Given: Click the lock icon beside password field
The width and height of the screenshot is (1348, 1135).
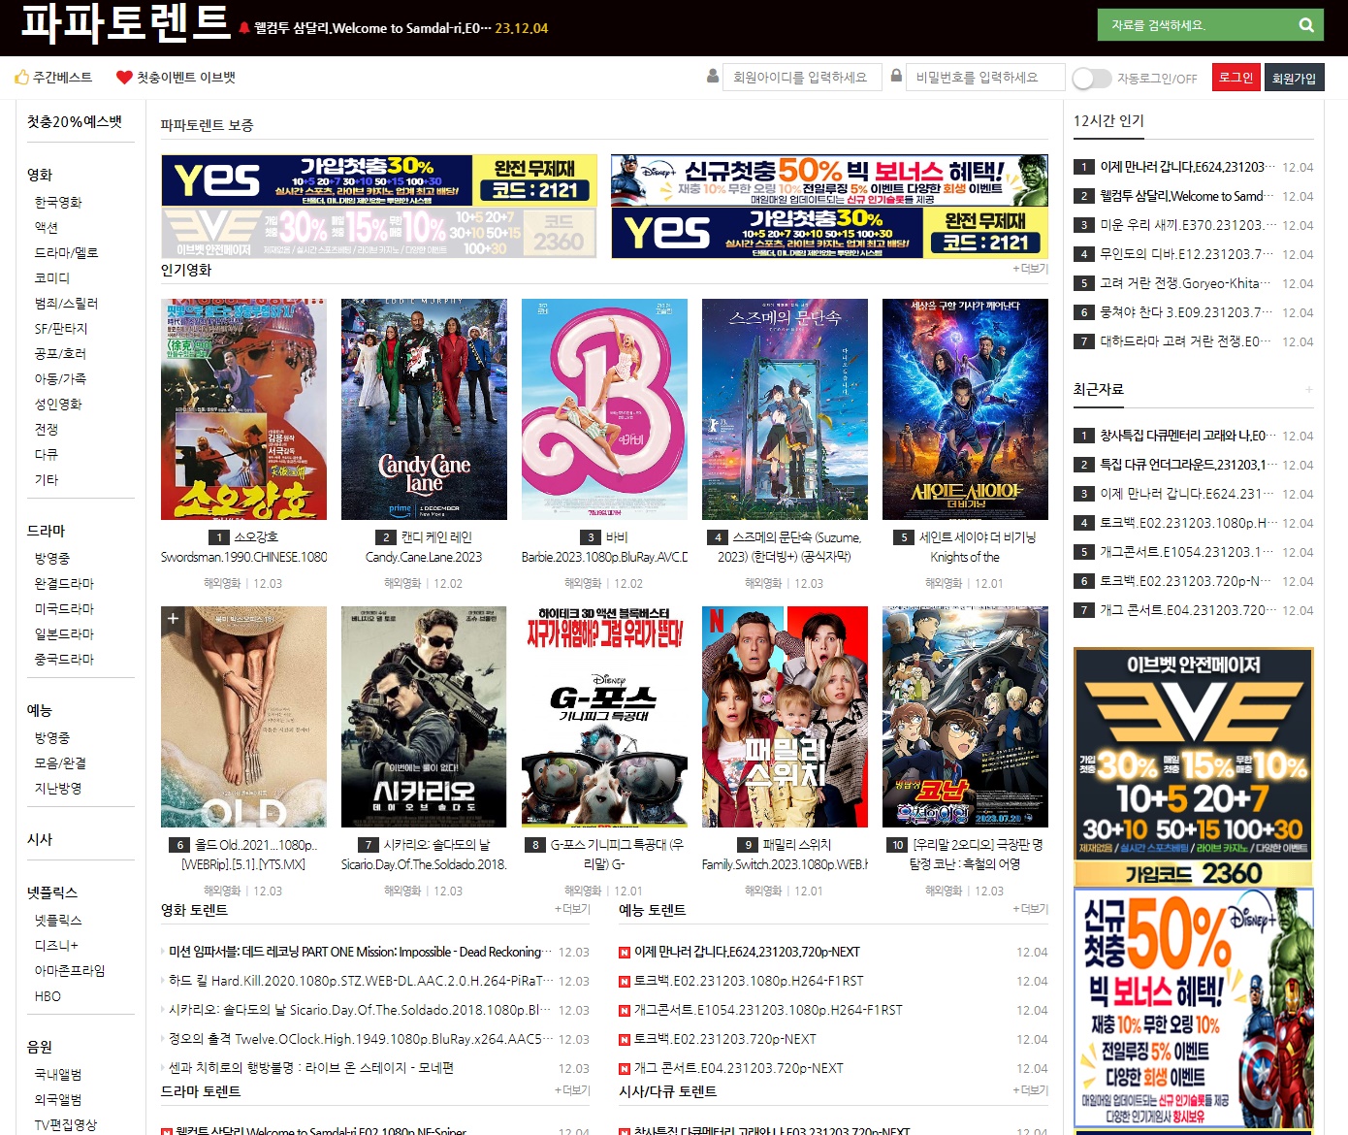Looking at the screenshot, I should (x=897, y=76).
